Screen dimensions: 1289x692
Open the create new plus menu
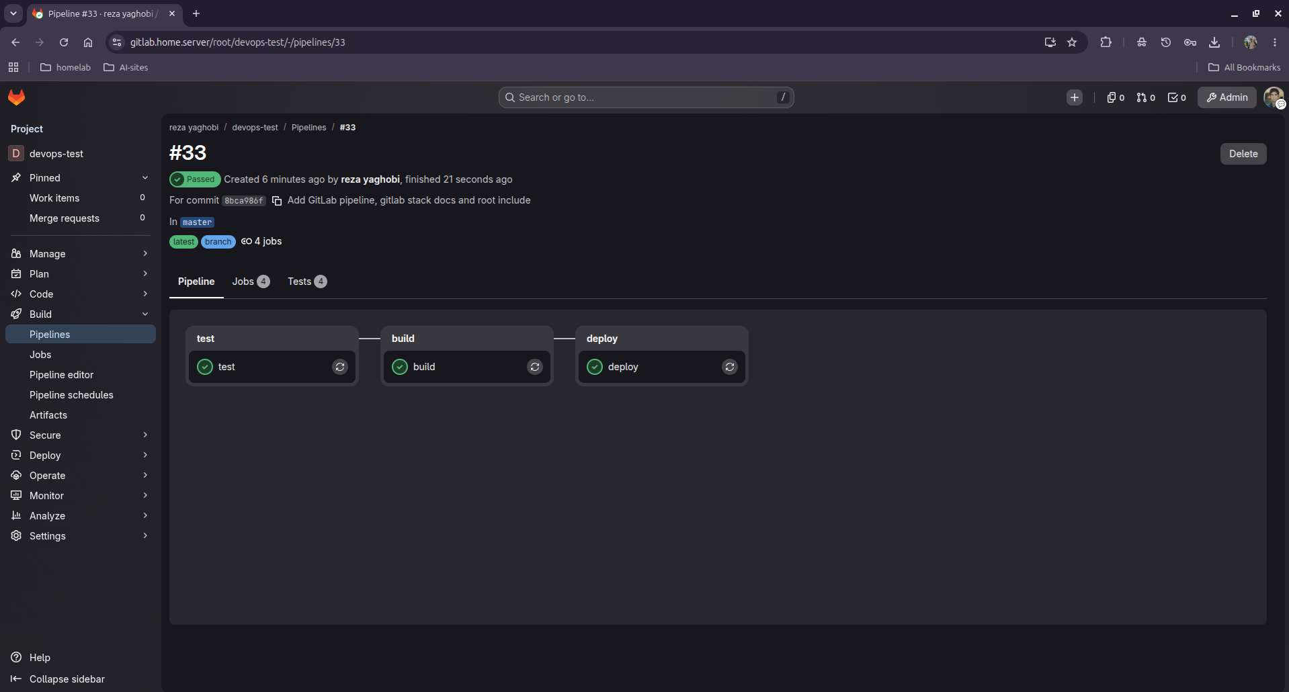click(1075, 97)
